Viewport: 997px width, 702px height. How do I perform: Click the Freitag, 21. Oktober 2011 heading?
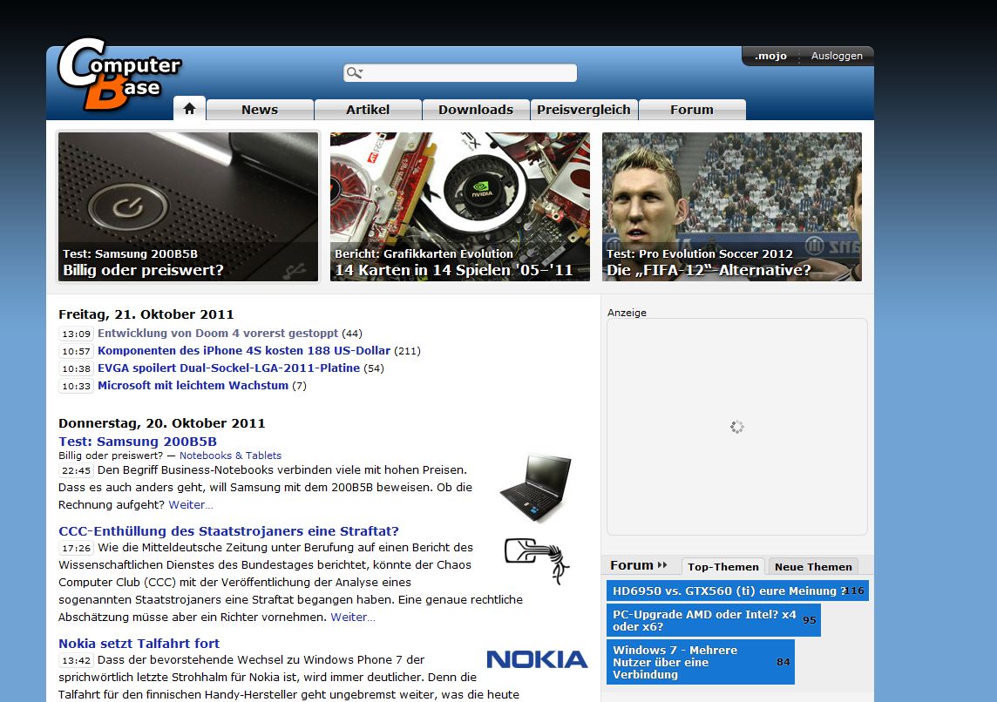point(146,314)
